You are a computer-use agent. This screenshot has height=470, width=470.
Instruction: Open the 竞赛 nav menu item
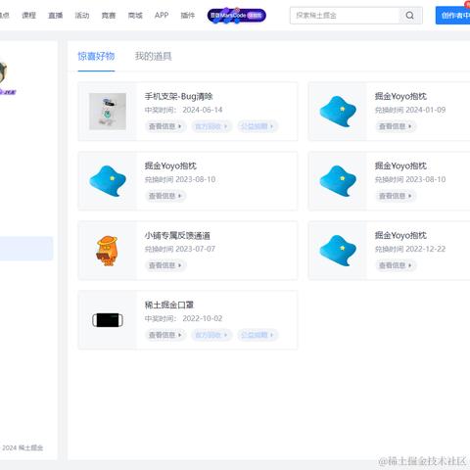click(x=109, y=16)
